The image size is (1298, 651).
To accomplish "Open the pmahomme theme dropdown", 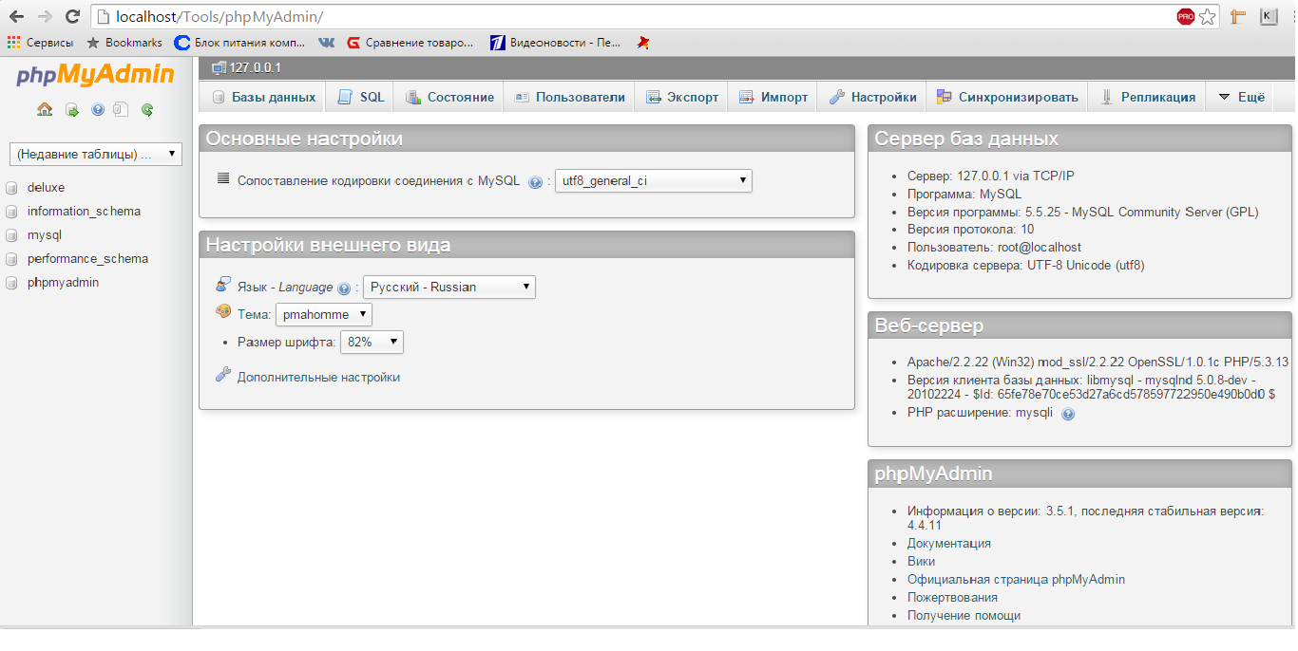I will (x=324, y=314).
